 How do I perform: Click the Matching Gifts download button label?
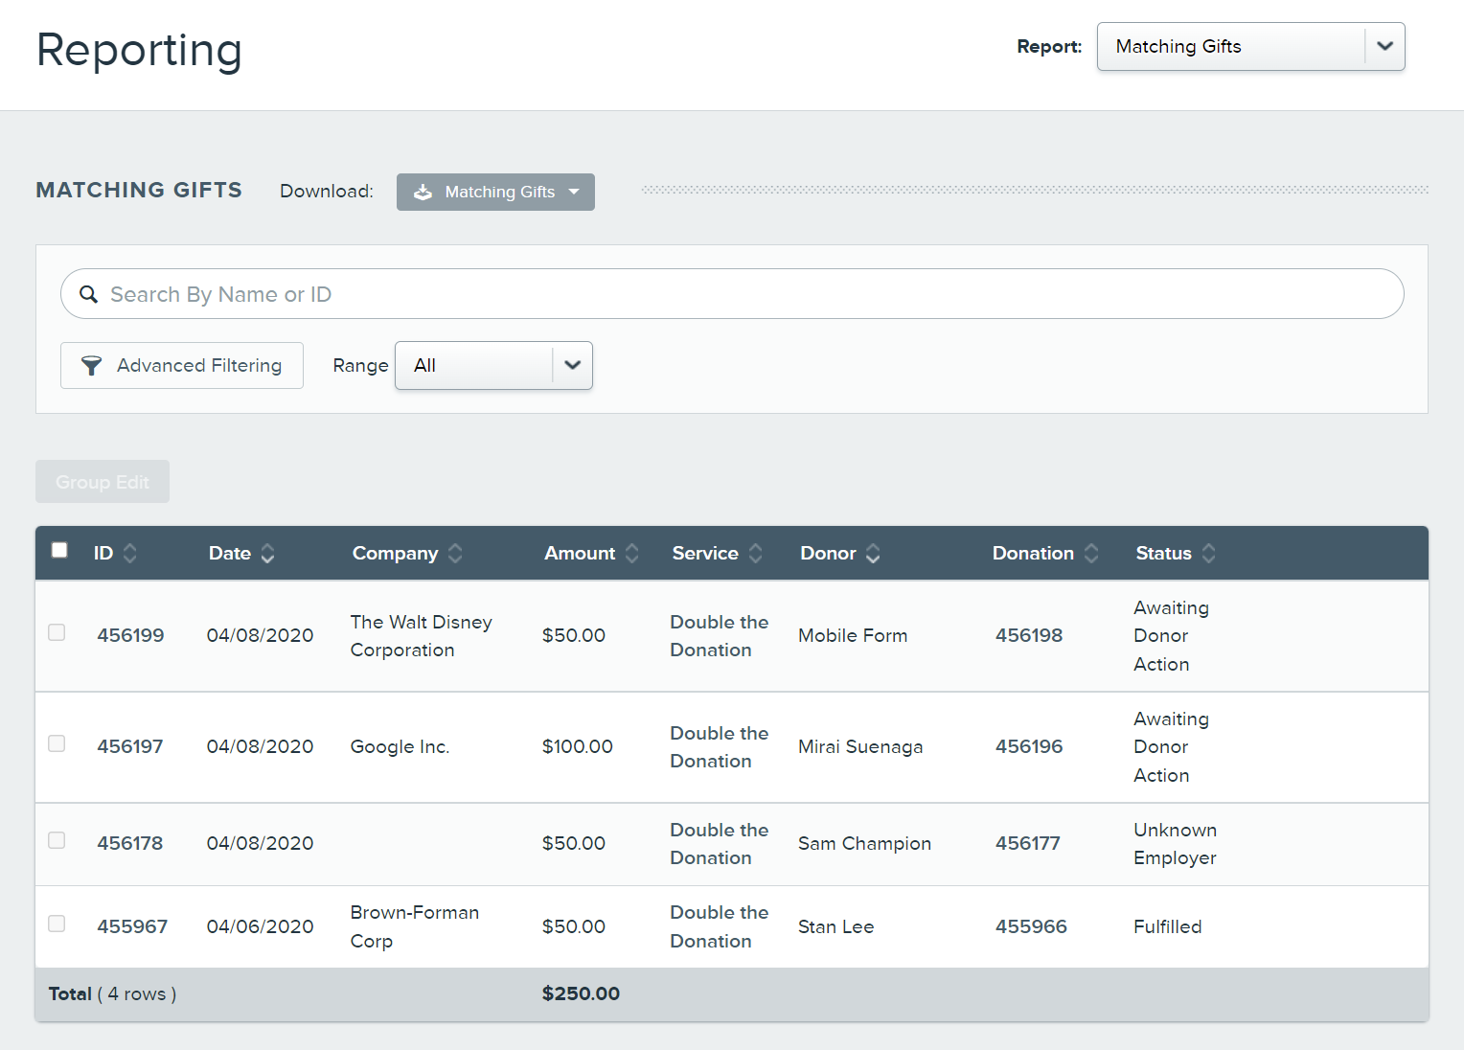pos(500,192)
